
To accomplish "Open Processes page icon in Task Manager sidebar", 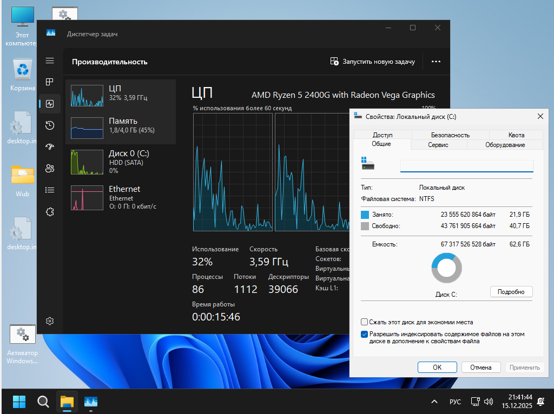I will point(50,82).
